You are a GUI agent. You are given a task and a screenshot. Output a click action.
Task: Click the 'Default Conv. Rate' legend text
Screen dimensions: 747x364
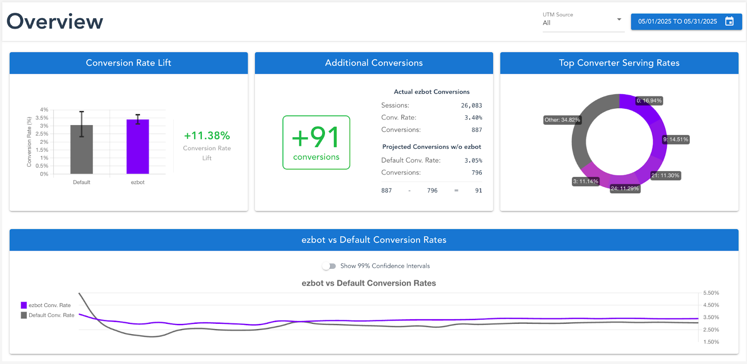pos(51,315)
